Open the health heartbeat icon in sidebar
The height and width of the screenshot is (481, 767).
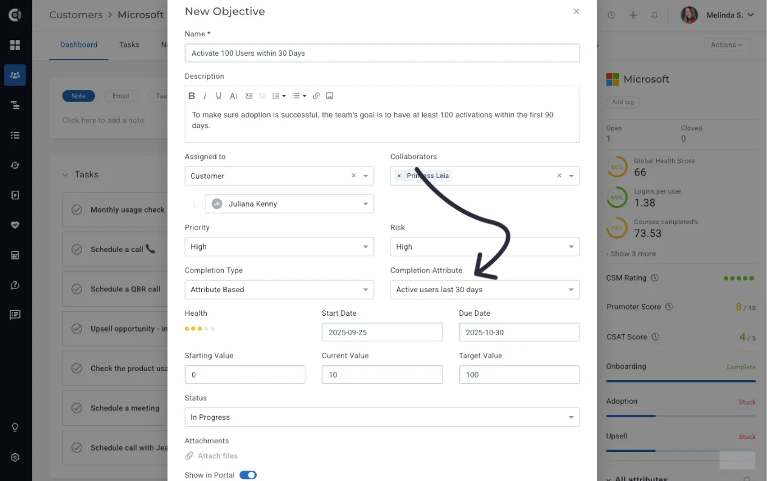pos(15,225)
